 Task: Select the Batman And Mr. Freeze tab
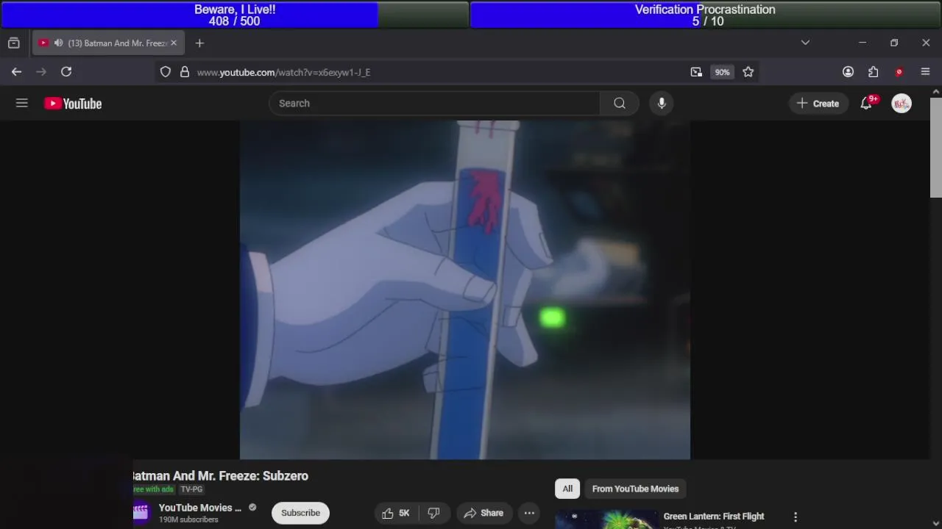[x=108, y=43]
